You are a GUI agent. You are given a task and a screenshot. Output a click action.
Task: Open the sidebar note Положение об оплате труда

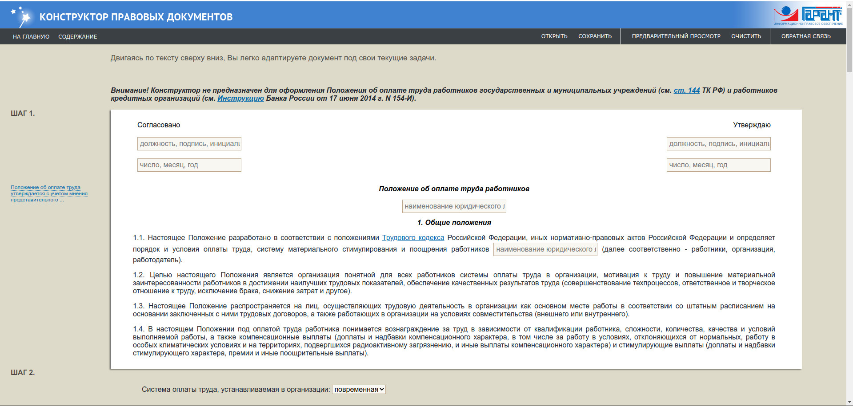(49, 193)
